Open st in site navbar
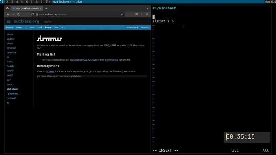The width and height of the screenshot is (276, 155). point(25,28)
